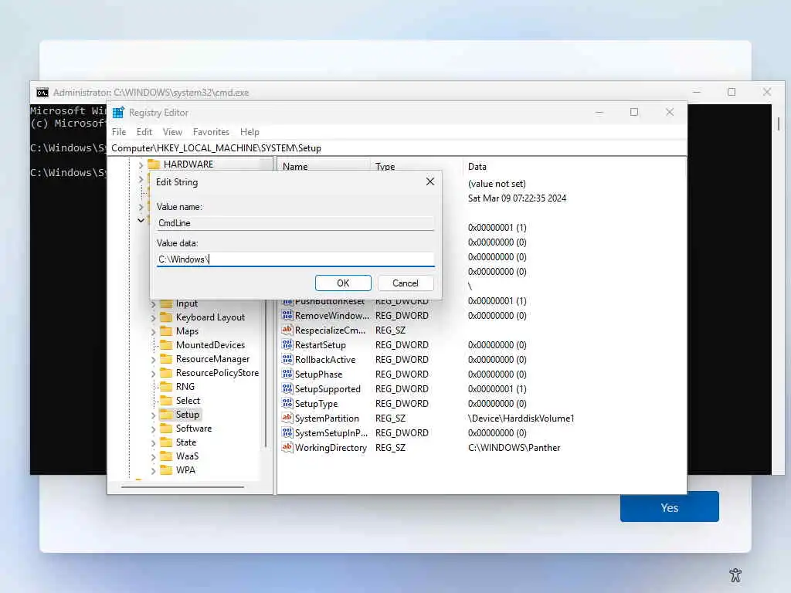
Task: Click the RNG folder icon
Action: pyautogui.click(x=166, y=387)
